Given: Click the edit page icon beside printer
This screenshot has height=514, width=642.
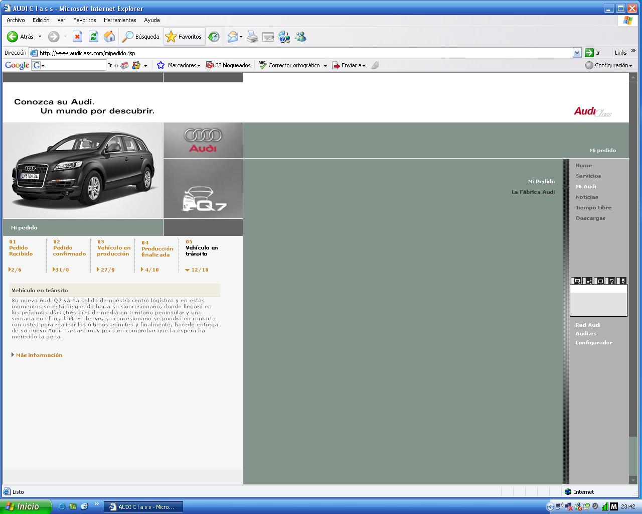Looking at the screenshot, I should [268, 37].
